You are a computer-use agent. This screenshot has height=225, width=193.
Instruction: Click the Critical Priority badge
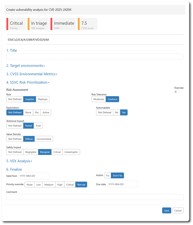tap(16, 24)
